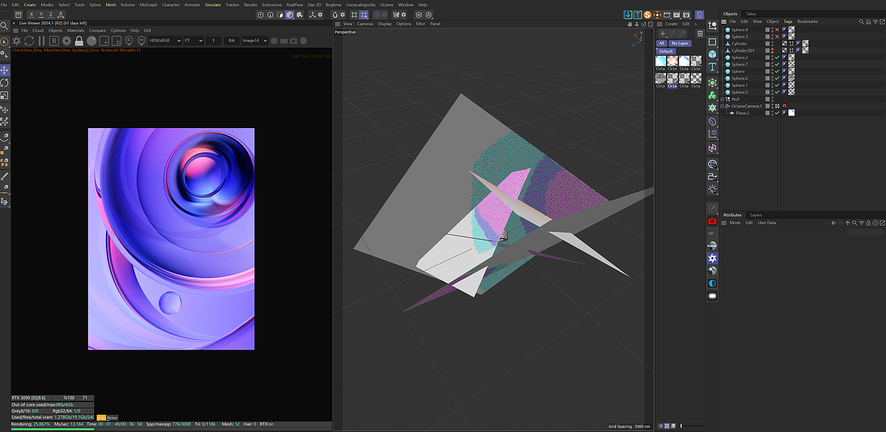
Task: Toggle Cylinder.001 red visibility dots
Action: tap(772, 51)
